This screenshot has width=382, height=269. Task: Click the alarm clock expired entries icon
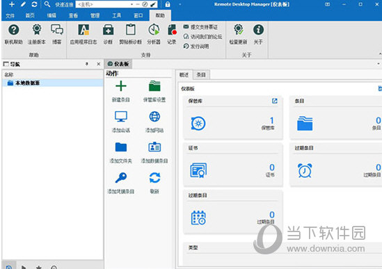[x=305, y=170]
